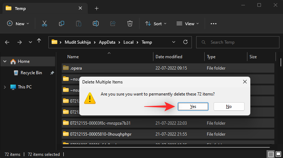Click the warning icon in dialog
283x158 pixels.
pos(90,98)
